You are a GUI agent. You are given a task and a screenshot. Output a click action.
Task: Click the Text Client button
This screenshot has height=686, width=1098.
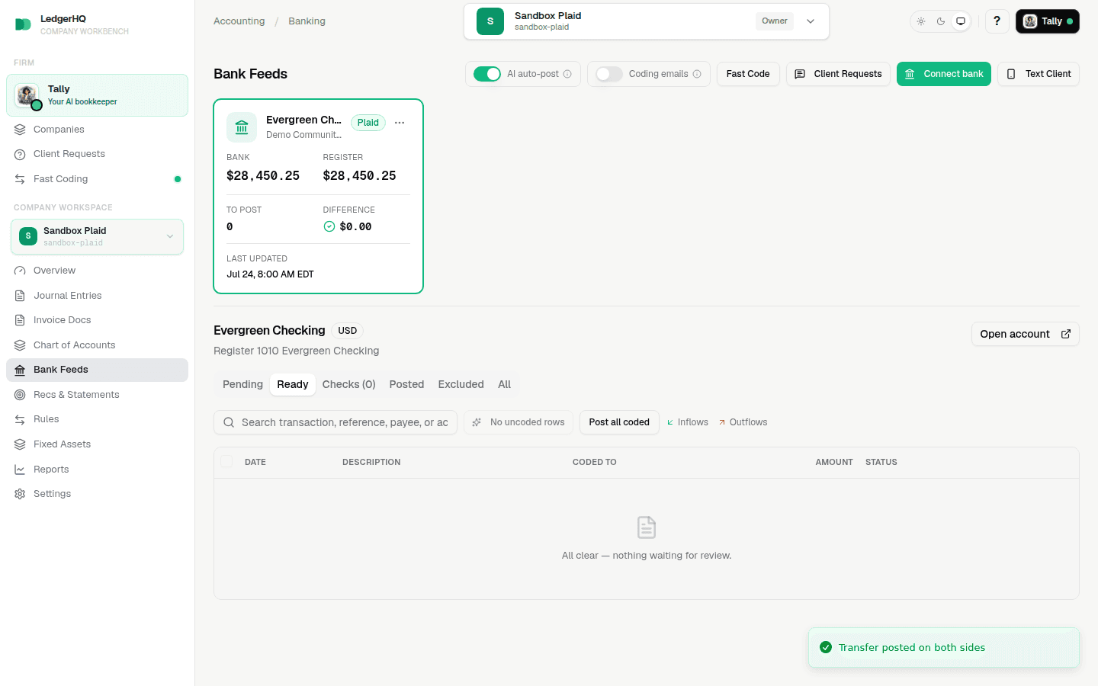pos(1039,74)
